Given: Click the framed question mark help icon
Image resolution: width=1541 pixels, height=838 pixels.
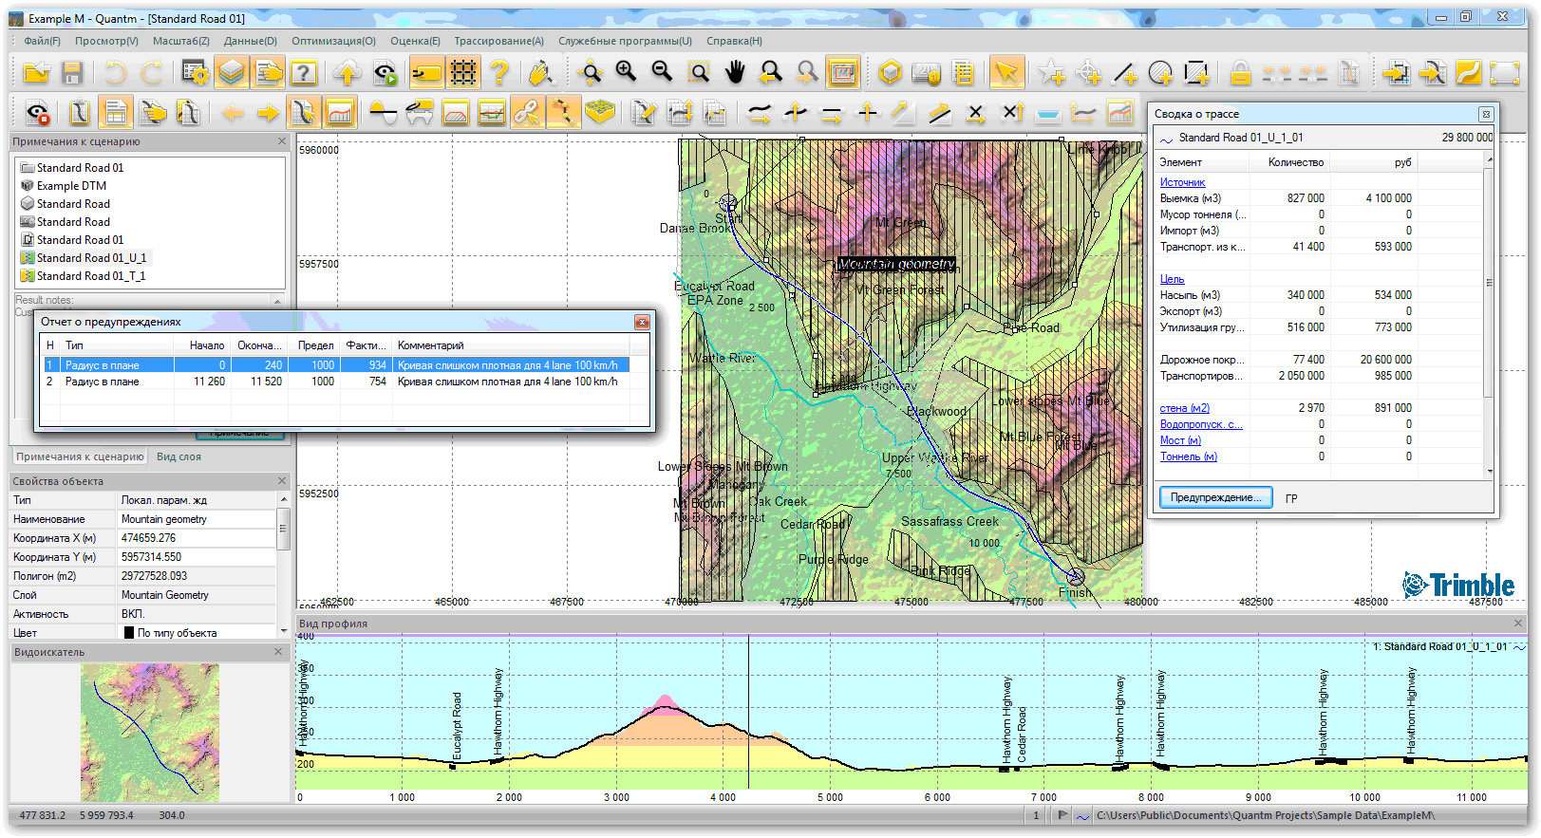Looking at the screenshot, I should point(303,73).
